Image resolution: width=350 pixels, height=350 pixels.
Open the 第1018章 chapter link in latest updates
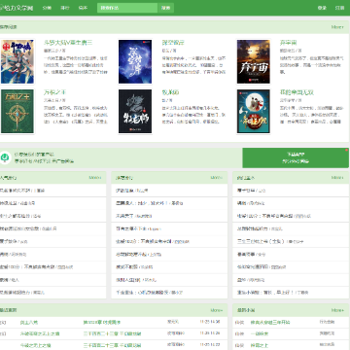point(102,323)
